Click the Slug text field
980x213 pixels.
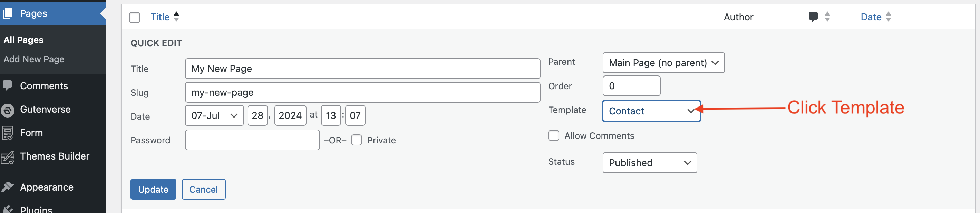[x=362, y=92]
